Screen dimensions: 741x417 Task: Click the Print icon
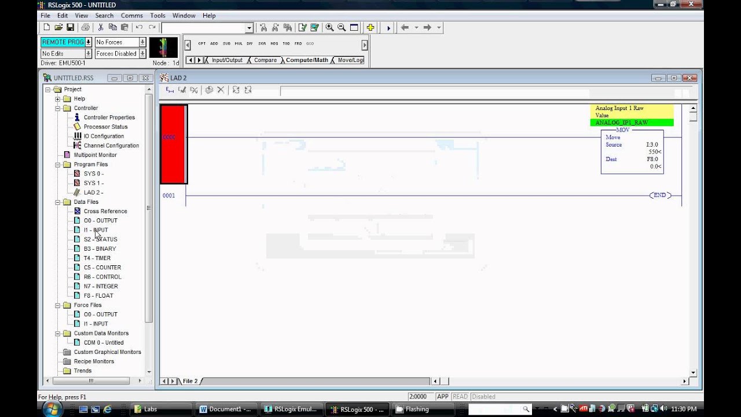[86, 27]
